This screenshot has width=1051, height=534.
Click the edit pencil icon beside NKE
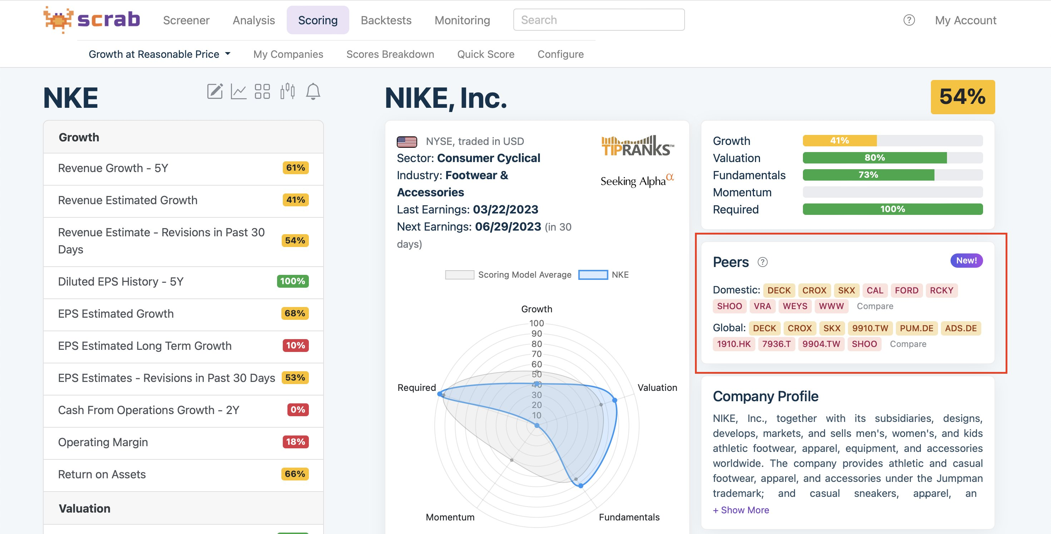tap(215, 91)
